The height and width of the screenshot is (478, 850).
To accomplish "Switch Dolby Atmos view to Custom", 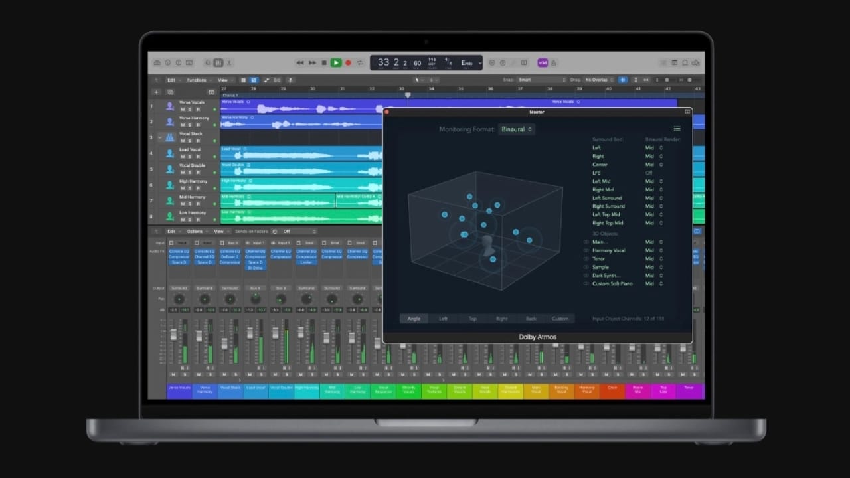I will coord(560,319).
